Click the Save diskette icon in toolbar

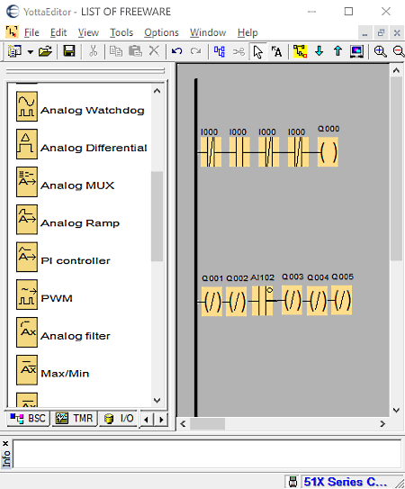69,50
